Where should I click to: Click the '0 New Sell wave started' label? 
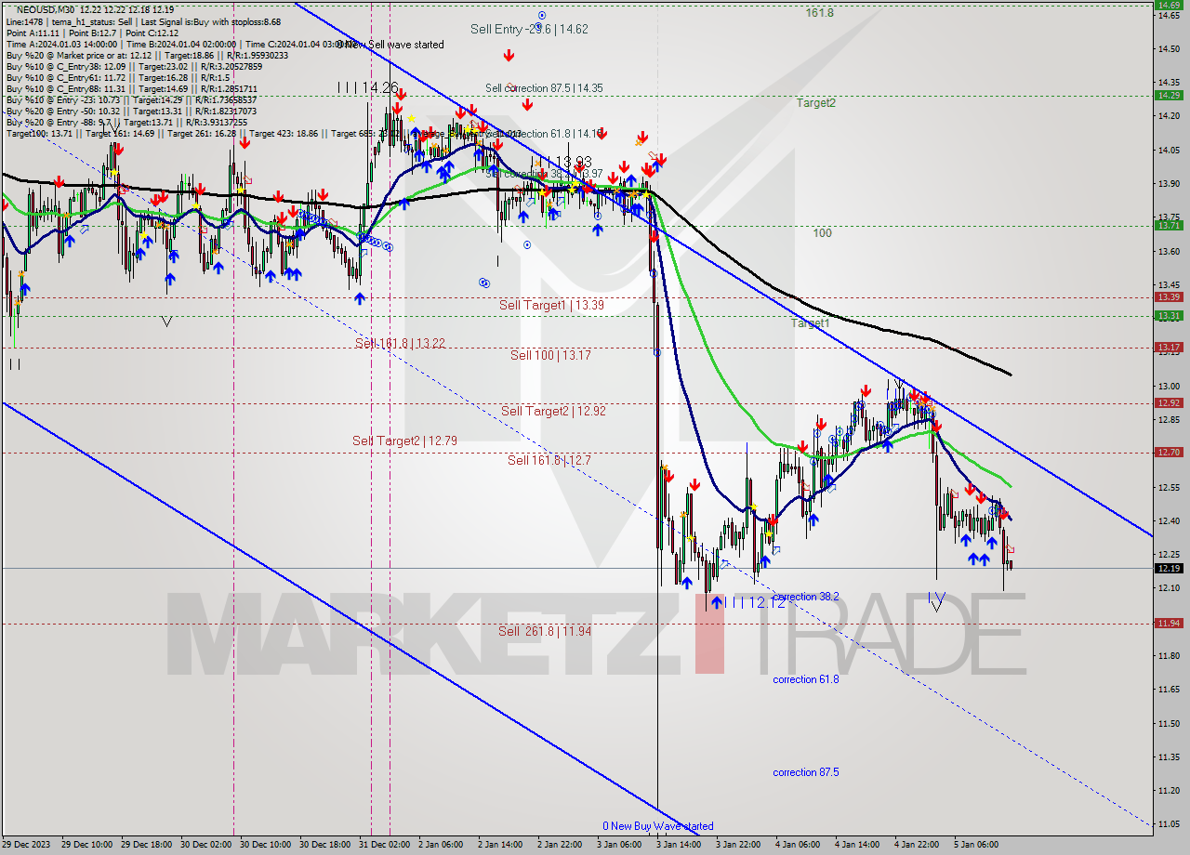(x=390, y=45)
